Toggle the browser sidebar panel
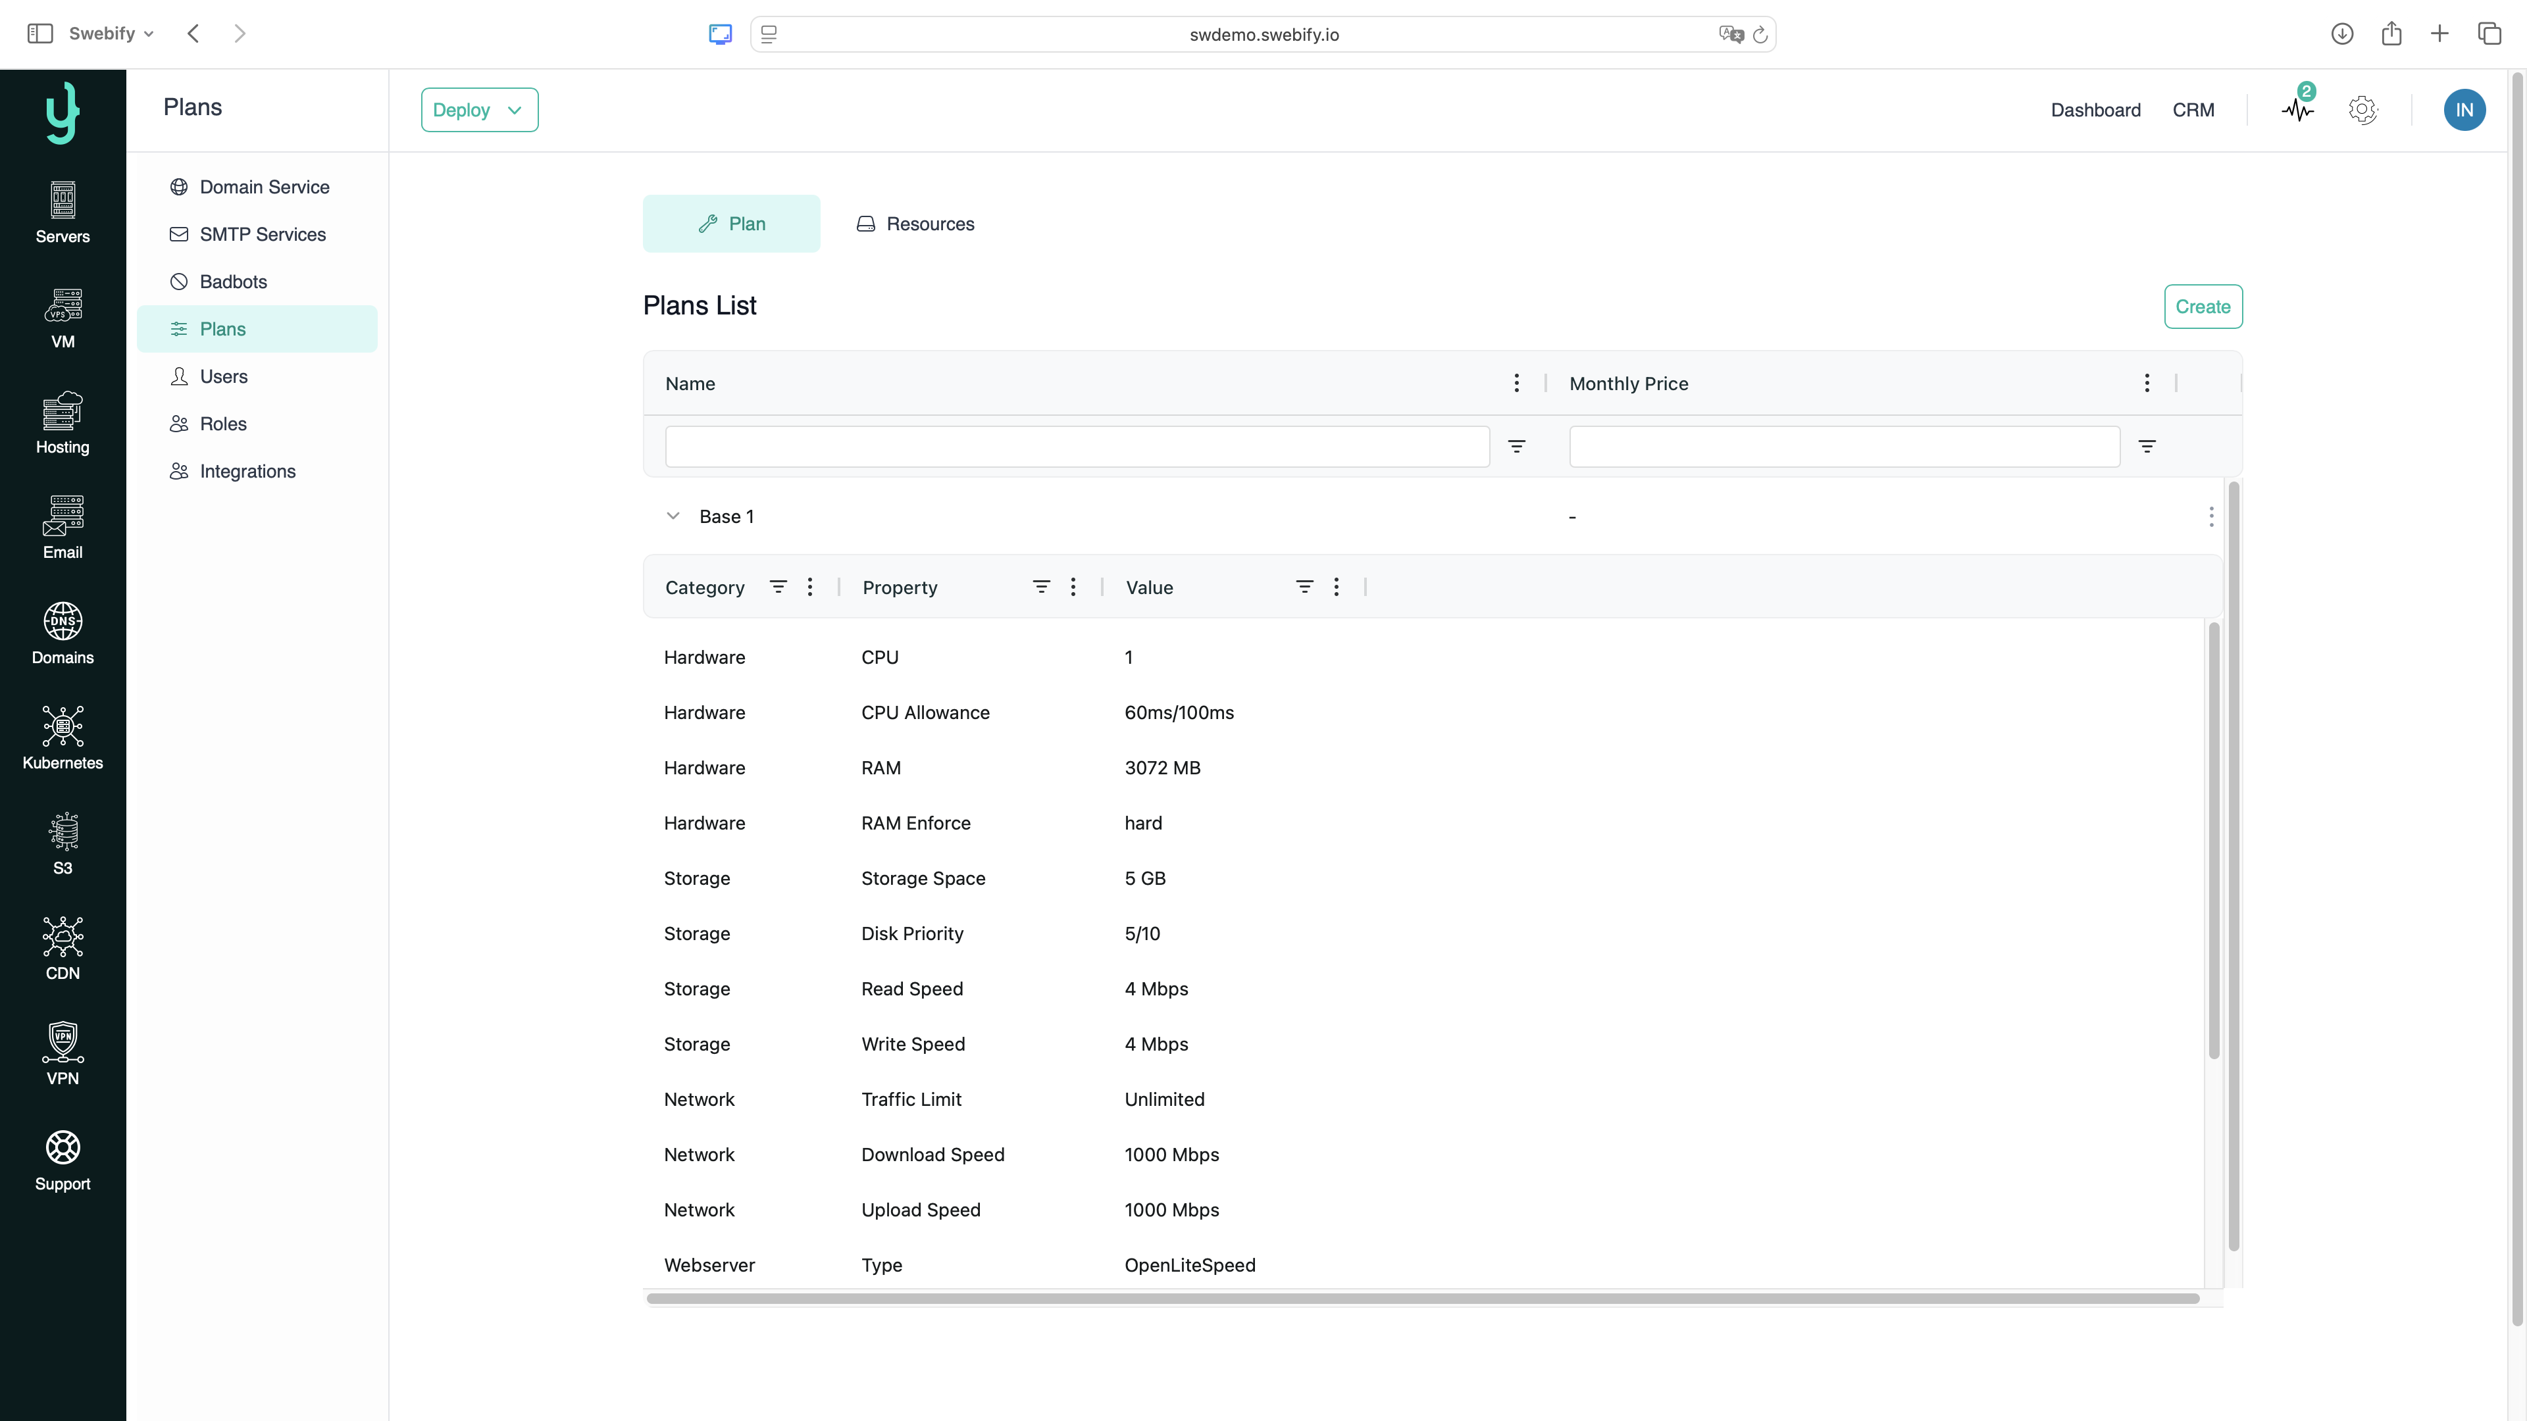Viewport: 2527px width, 1421px height. (40, 34)
